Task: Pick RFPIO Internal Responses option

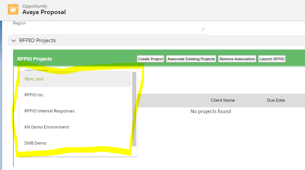Action: 75,111
